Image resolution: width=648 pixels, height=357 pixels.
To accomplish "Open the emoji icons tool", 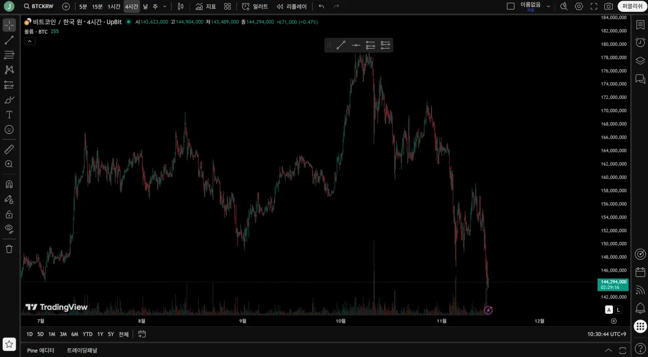I will point(9,130).
